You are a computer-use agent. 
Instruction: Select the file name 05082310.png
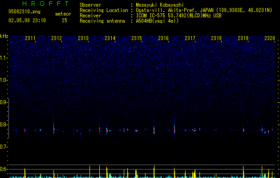24,12
